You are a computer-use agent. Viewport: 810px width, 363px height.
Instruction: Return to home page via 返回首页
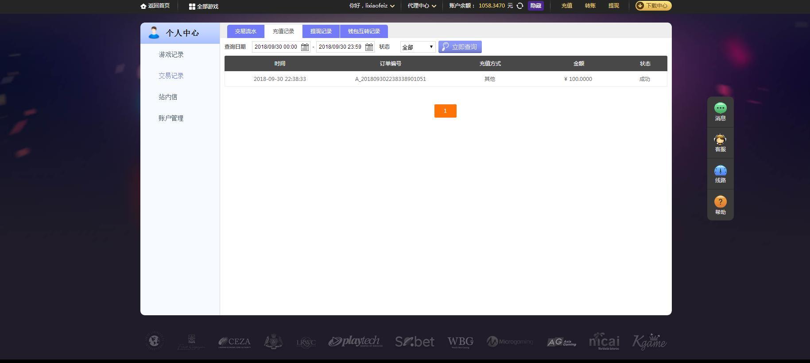point(155,6)
